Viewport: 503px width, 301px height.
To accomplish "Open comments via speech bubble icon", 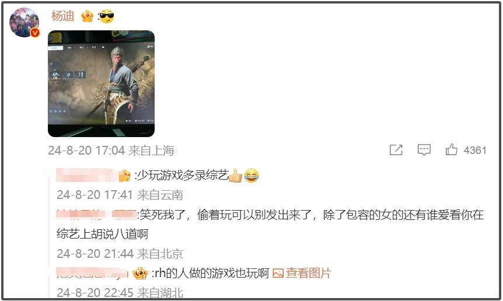I will (424, 150).
